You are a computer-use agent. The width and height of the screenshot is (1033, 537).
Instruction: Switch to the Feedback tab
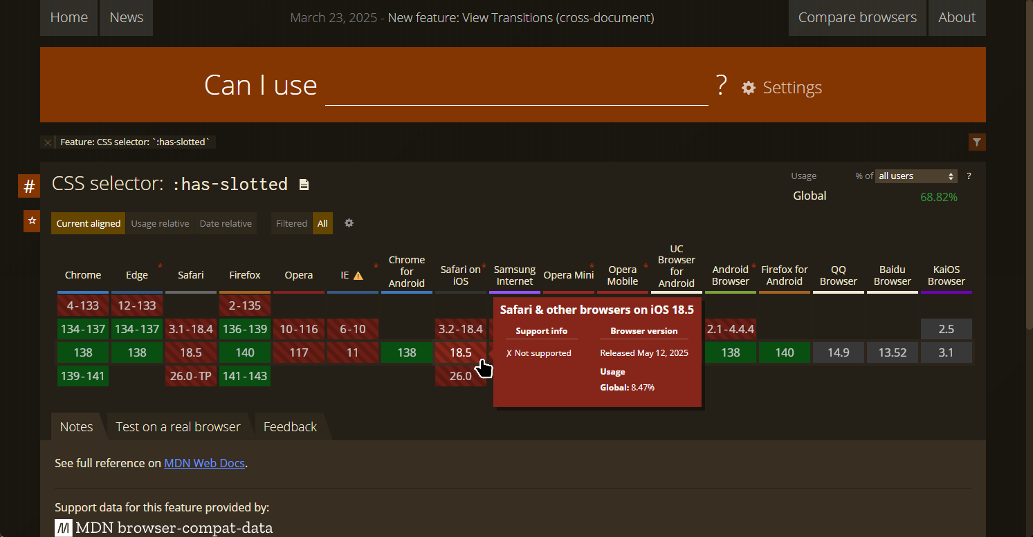pos(290,426)
